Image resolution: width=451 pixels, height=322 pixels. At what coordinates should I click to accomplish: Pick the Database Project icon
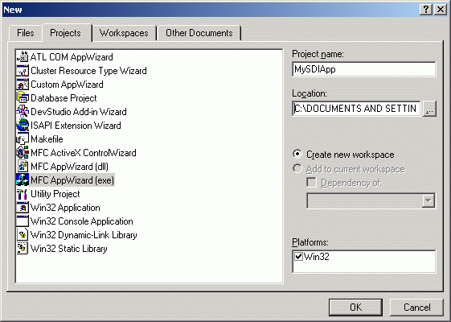click(23, 98)
